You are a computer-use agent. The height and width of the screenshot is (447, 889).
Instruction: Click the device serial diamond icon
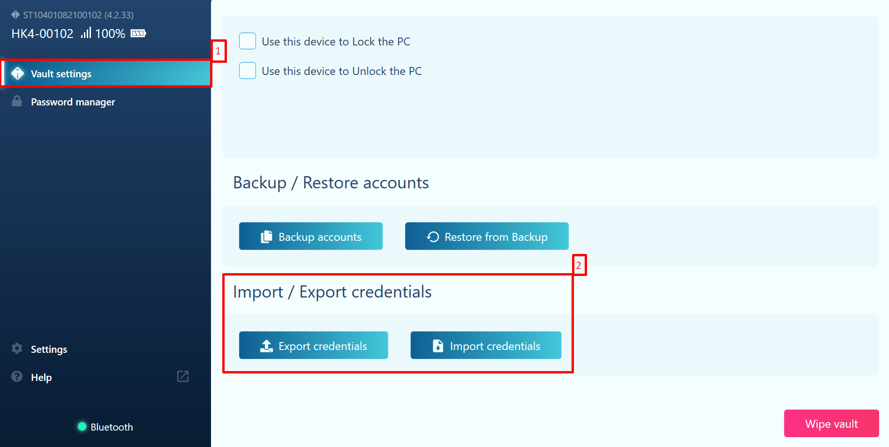(x=15, y=15)
